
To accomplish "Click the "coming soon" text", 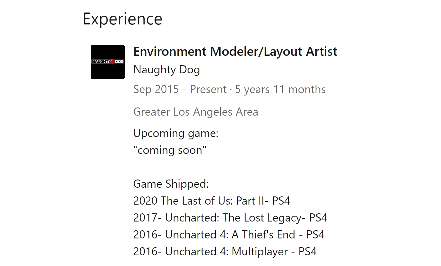I will coord(170,150).
